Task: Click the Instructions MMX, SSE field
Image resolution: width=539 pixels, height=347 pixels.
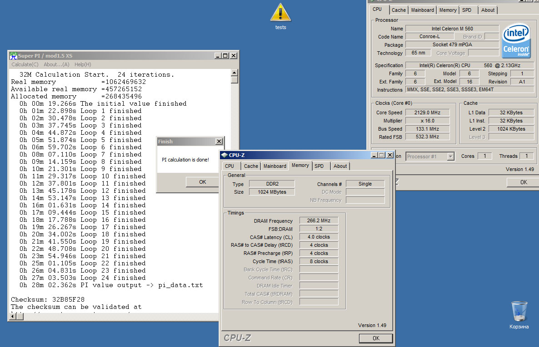Action: pos(469,89)
